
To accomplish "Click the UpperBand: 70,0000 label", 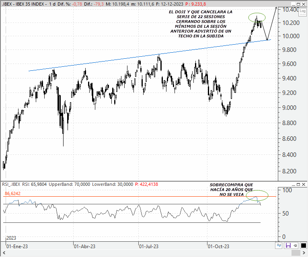I will [69, 184].
